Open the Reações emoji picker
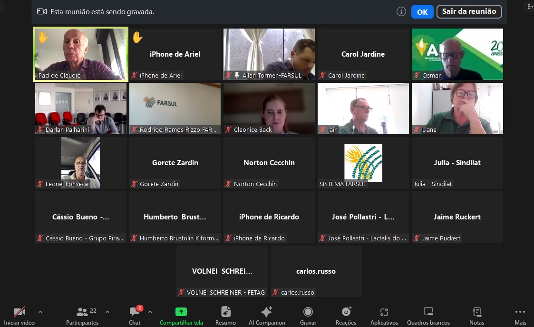The image size is (534, 327). click(346, 312)
